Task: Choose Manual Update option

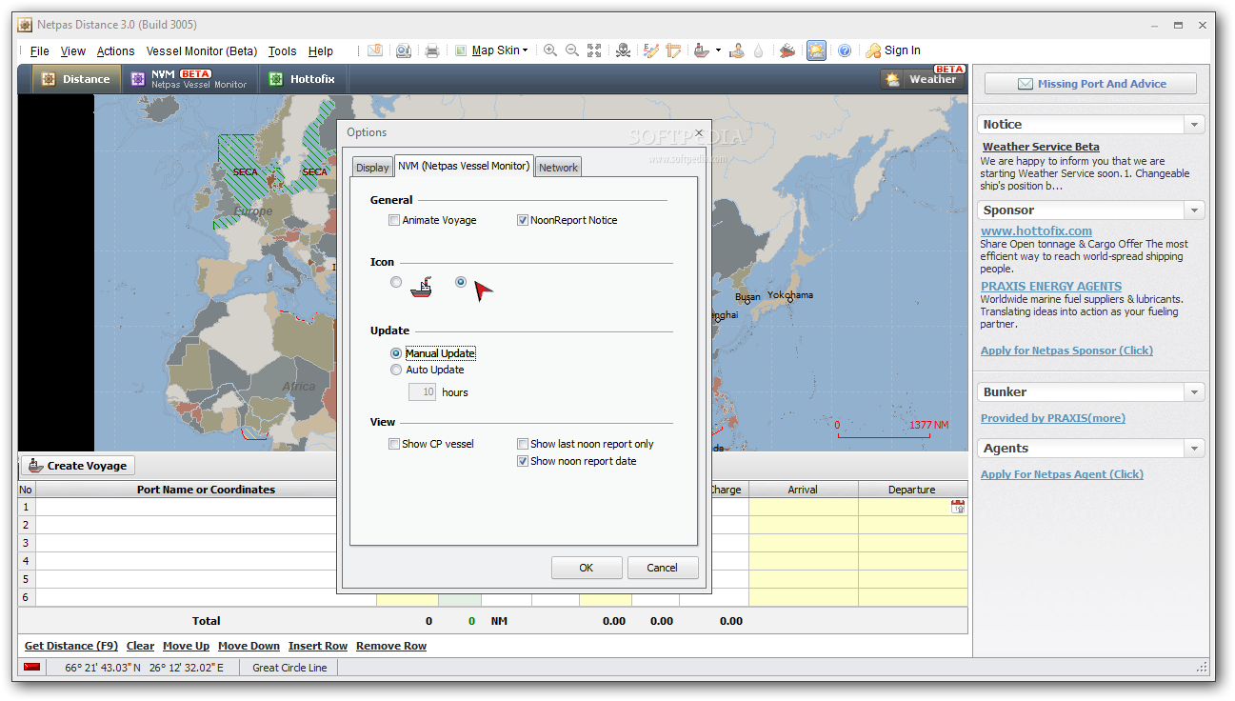Action: click(396, 353)
